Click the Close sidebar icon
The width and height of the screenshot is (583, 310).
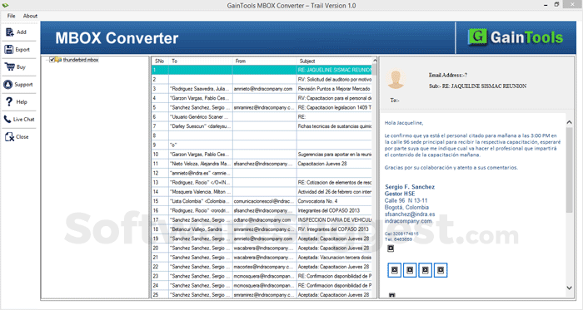[x=9, y=137]
